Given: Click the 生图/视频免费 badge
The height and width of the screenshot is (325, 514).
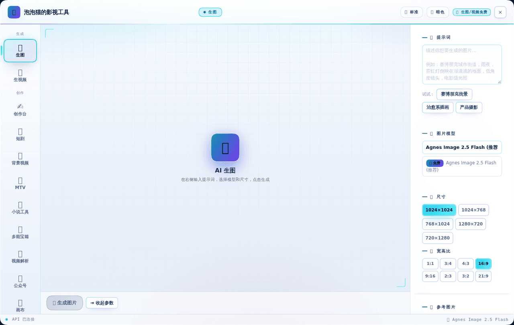Looking at the screenshot, I should [x=472, y=12].
